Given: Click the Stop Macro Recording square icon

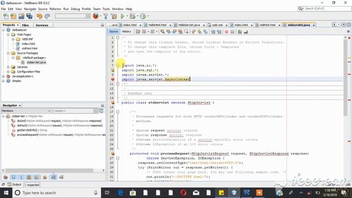Looking at the screenshot, I should [x=232, y=32].
